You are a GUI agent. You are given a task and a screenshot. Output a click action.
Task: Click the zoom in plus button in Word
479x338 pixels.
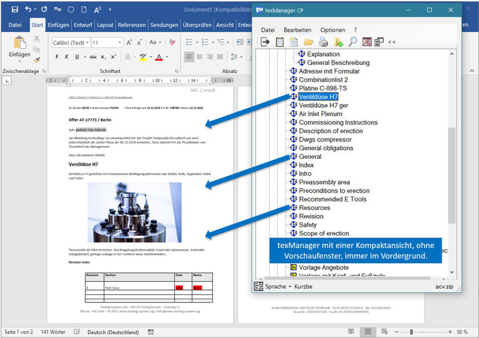(450, 332)
